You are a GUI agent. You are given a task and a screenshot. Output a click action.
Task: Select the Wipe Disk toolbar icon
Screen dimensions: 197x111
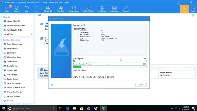coord(61,9)
